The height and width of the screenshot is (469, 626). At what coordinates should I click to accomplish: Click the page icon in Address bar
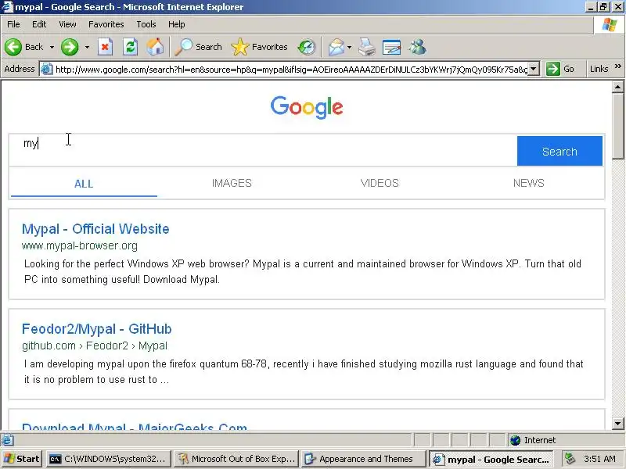coord(46,69)
